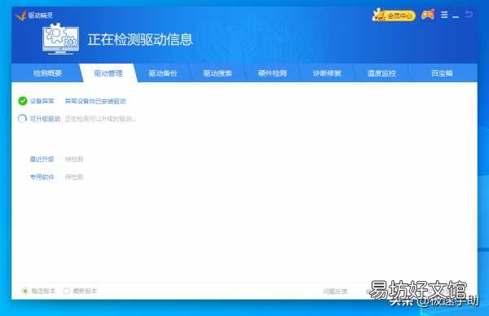Open the 检测概要 tab

click(x=47, y=73)
